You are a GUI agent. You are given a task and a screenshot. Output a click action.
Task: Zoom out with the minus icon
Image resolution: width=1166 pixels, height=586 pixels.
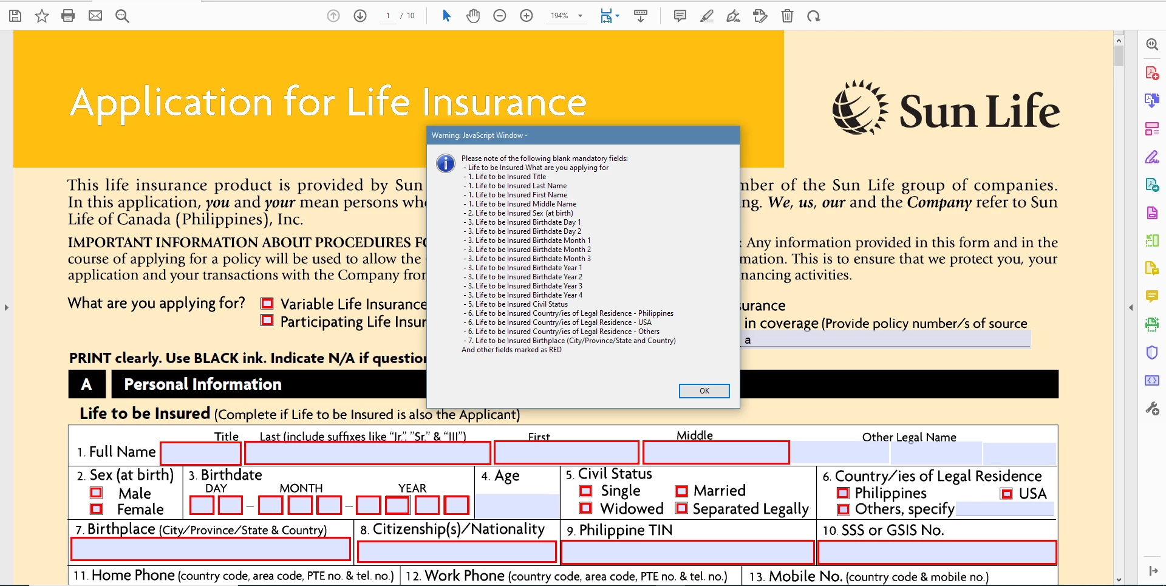pos(500,16)
